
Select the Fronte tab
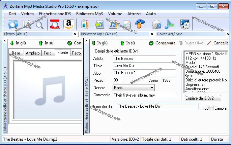[x=63, y=52]
